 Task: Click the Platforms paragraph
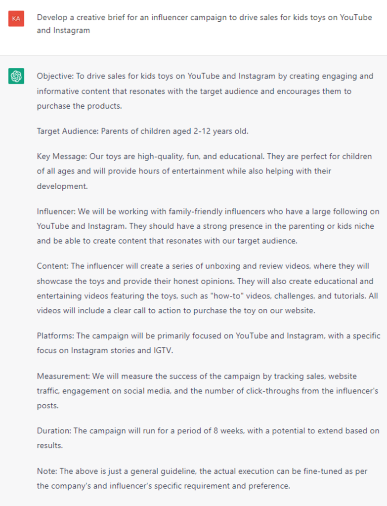tap(208, 343)
